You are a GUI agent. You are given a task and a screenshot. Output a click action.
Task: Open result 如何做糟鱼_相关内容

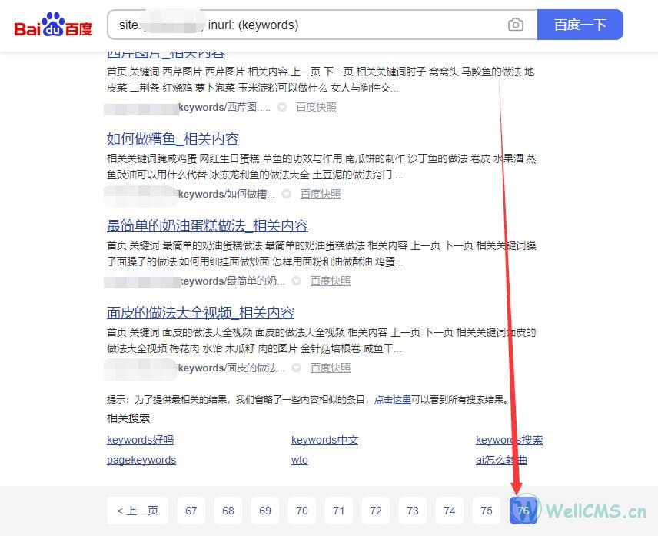[x=173, y=139]
